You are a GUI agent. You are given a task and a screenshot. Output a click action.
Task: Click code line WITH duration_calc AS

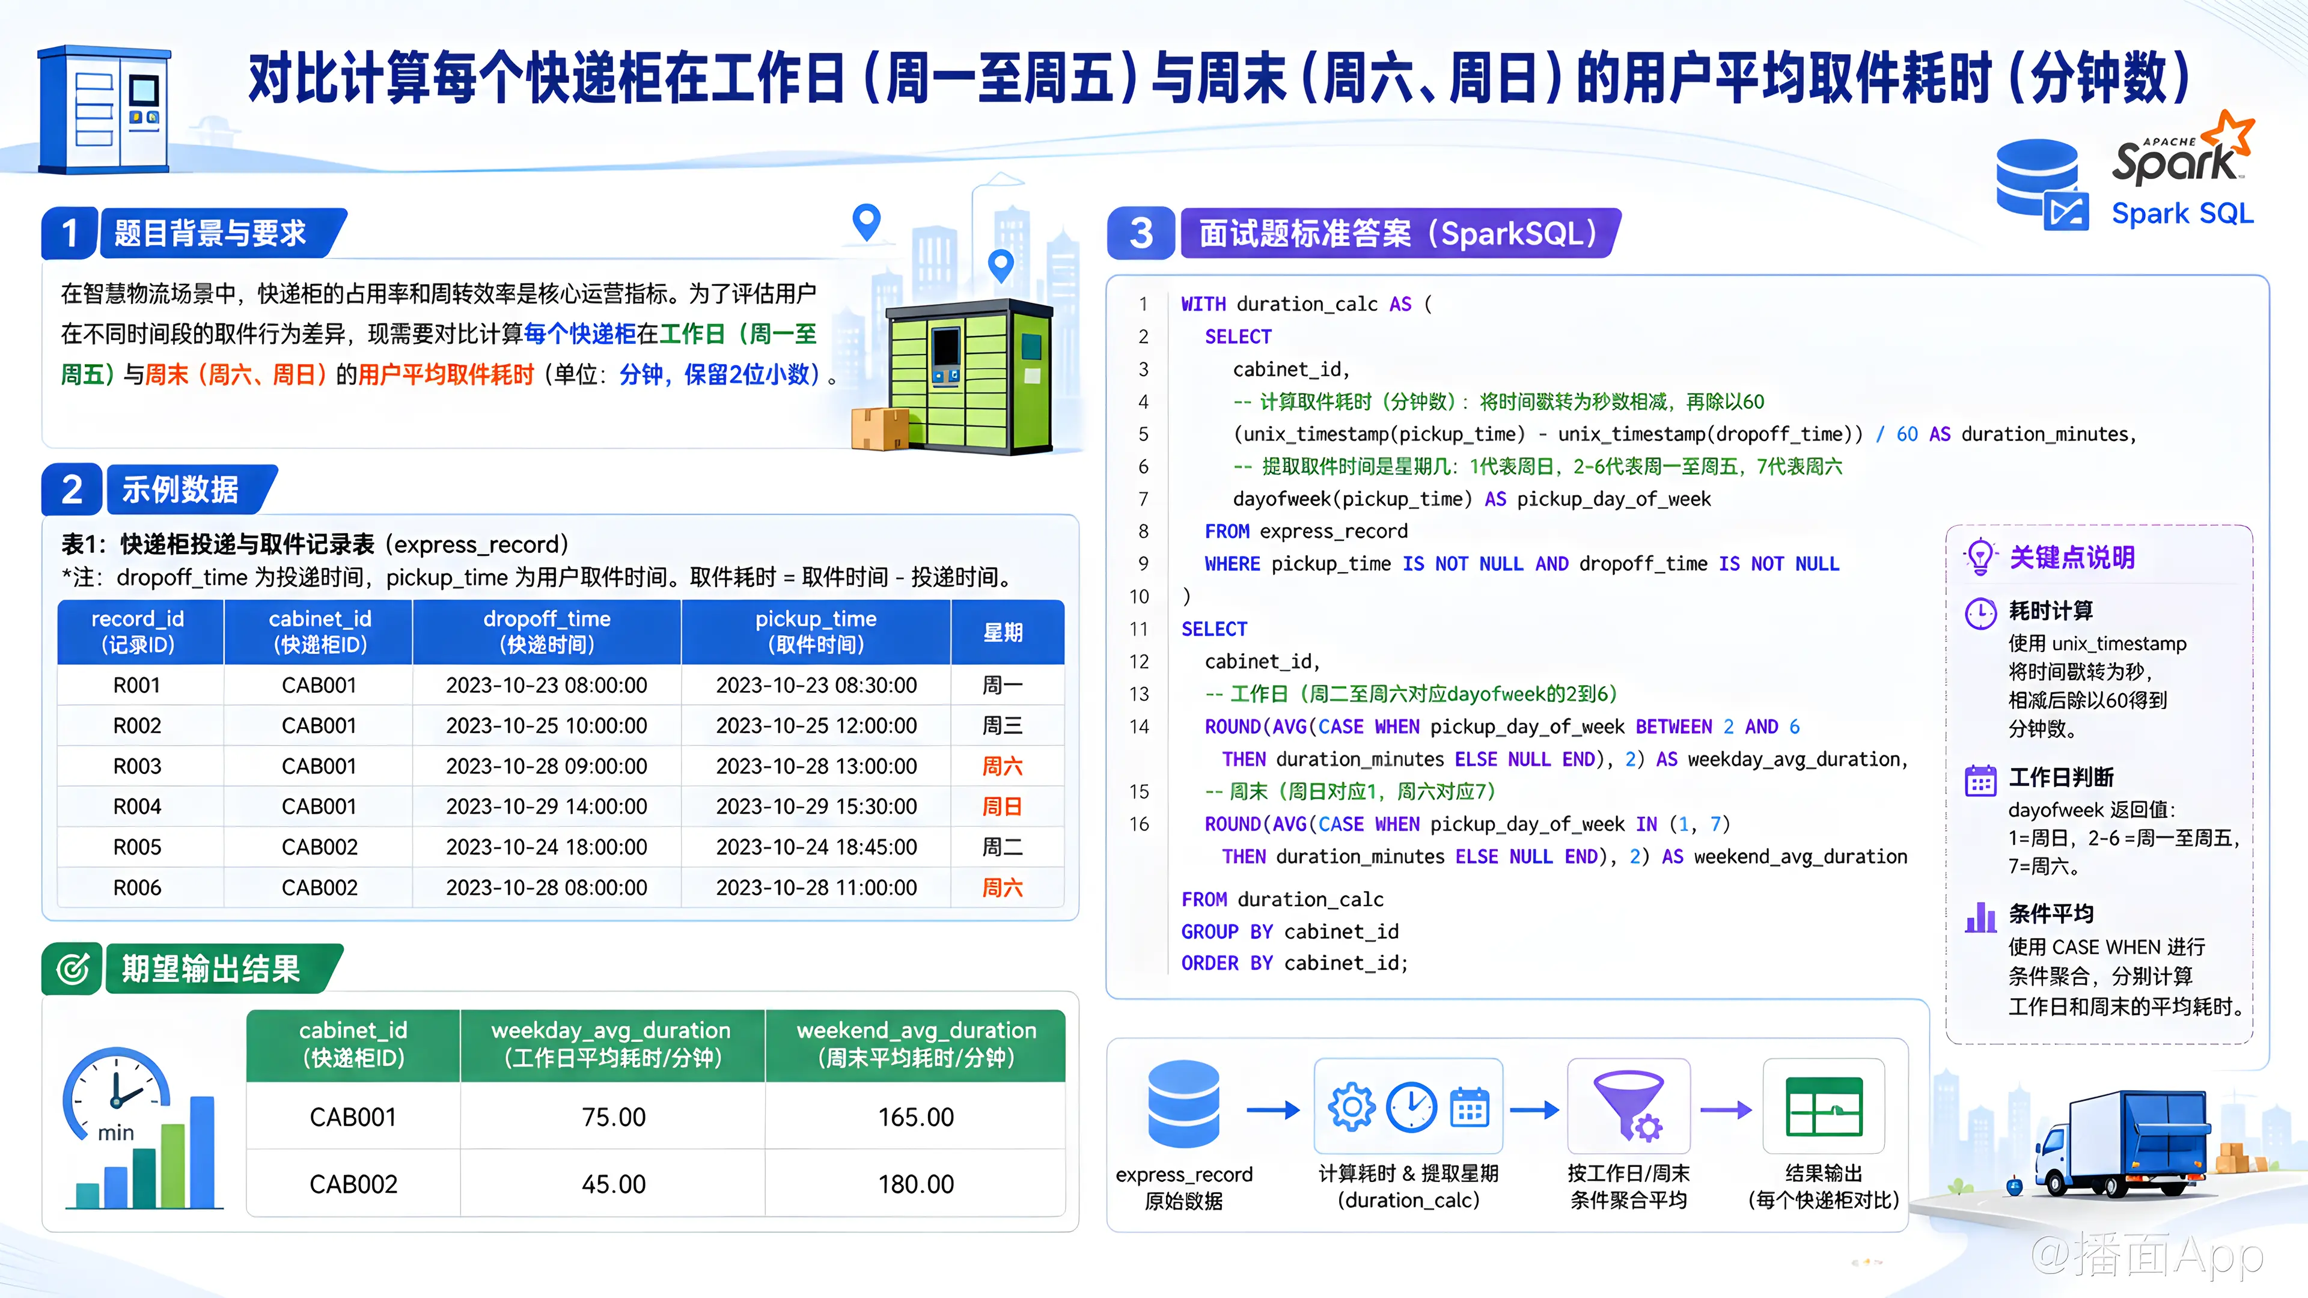(x=1306, y=303)
